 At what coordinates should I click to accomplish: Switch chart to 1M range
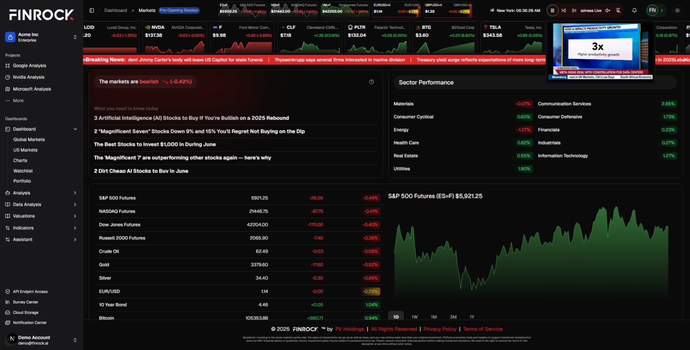[434, 317]
